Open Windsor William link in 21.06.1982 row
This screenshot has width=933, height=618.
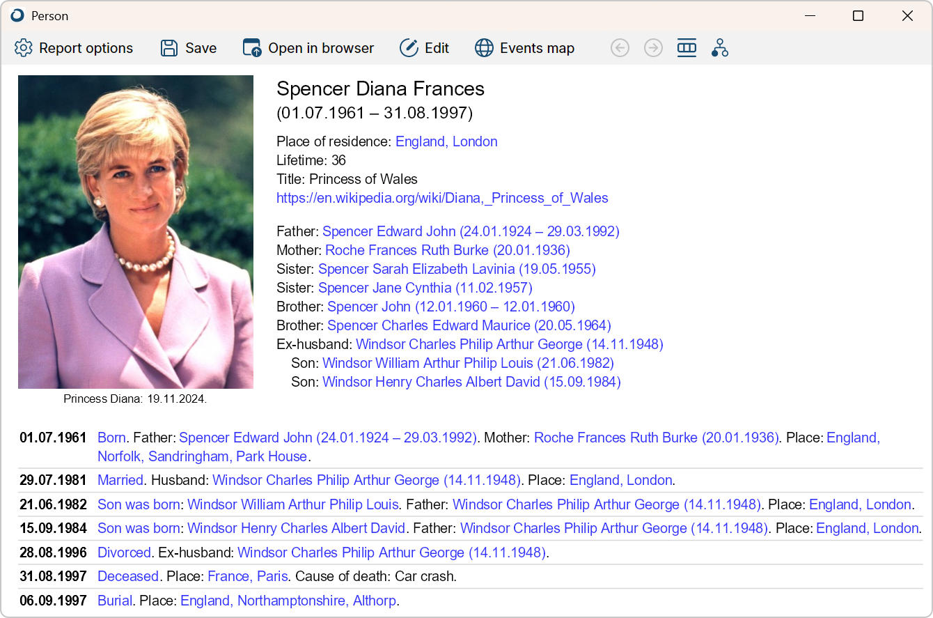pyautogui.click(x=293, y=504)
